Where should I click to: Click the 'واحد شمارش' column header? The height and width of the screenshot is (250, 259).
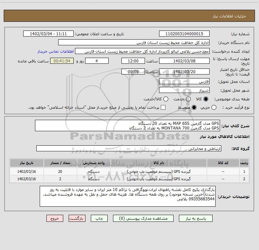click(x=94, y=163)
